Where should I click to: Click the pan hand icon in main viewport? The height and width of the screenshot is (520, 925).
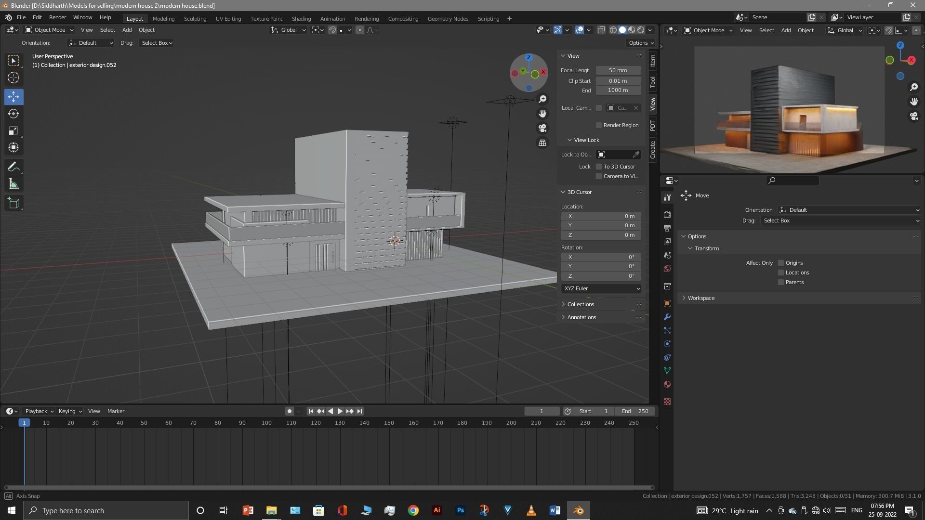pos(542,114)
